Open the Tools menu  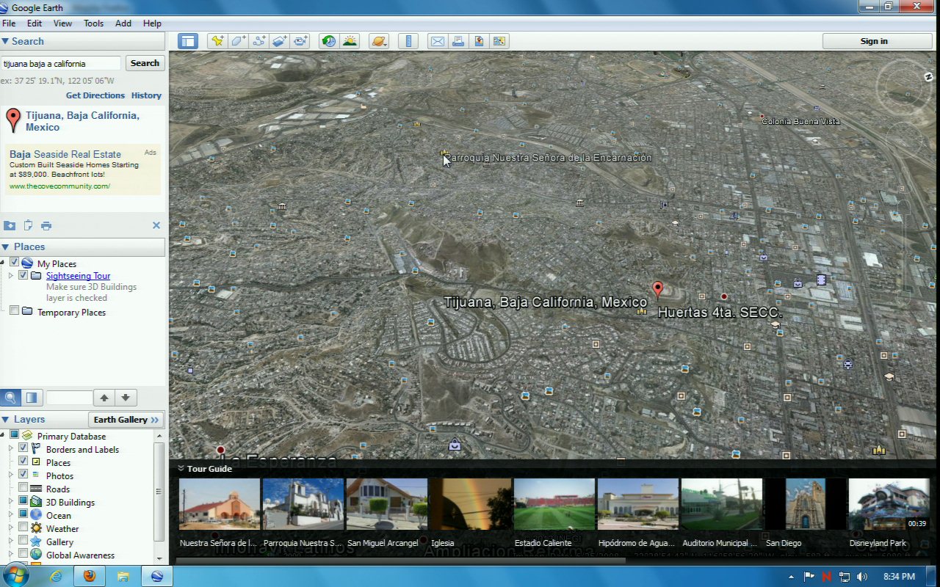93,23
